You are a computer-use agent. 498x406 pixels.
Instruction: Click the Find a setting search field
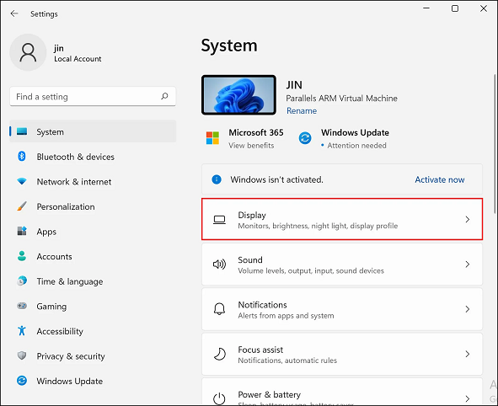pos(93,97)
